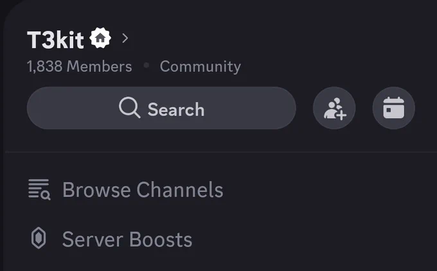This screenshot has width=437, height=271.
Task: Click the Server Boosts gem icon
Action: (x=39, y=238)
